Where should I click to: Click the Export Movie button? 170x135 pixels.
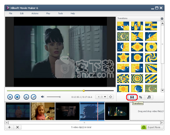click(x=152, y=127)
